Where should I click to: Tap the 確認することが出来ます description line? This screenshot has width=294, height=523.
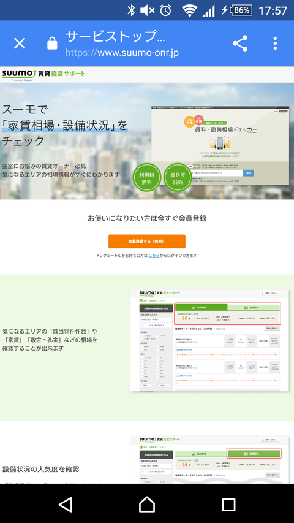(x=33, y=348)
